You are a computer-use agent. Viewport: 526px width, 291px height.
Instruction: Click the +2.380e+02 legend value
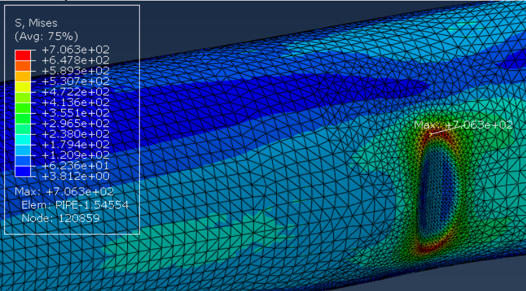pos(76,134)
